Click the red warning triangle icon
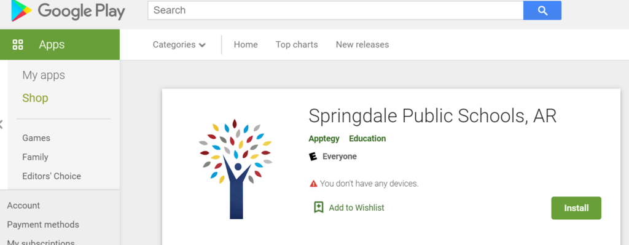This screenshot has width=629, height=245. (313, 184)
